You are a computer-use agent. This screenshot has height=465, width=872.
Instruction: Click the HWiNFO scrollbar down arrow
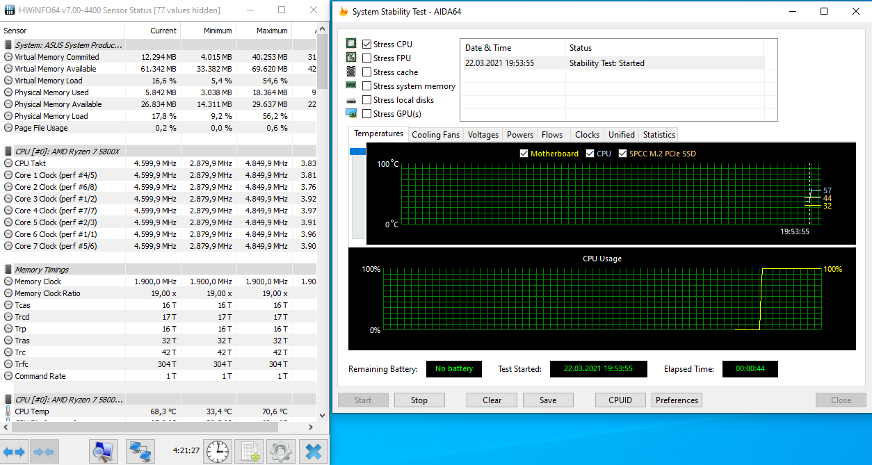322,415
